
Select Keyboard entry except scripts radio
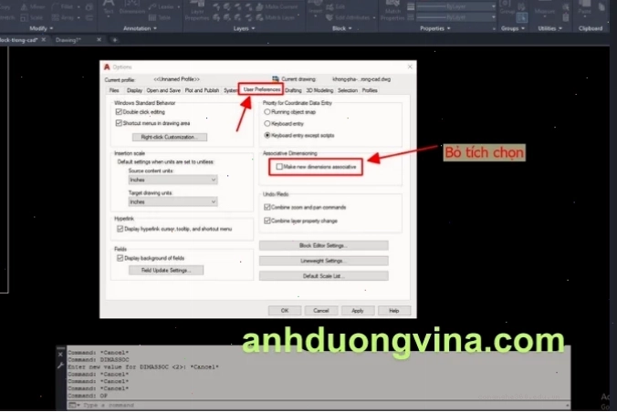(267, 135)
